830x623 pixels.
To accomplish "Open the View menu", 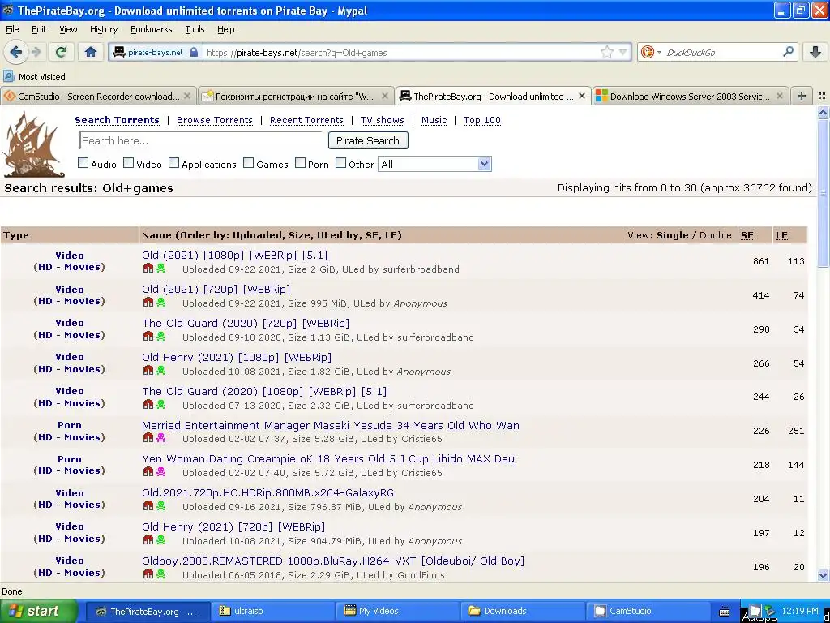I will click(68, 29).
